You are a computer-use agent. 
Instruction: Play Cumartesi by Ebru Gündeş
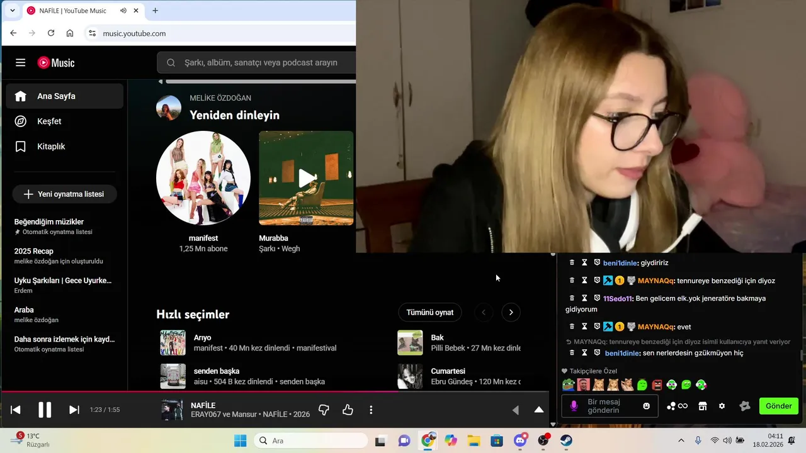(410, 376)
